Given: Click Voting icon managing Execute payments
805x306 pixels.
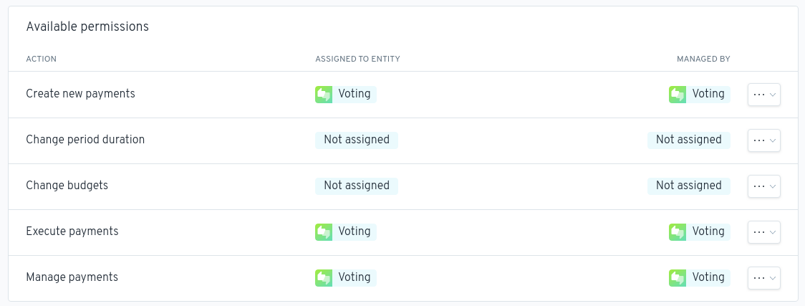Looking at the screenshot, I should point(678,232).
